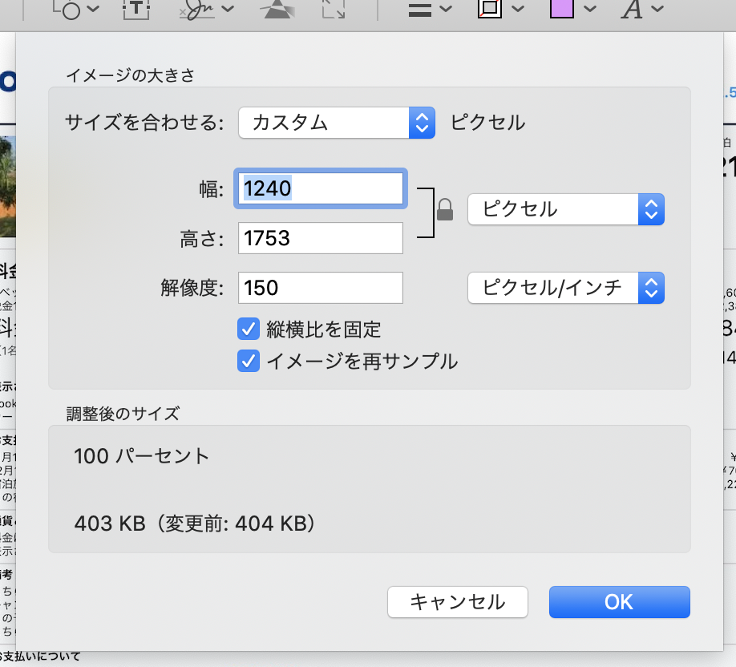Toggle 縦横比を固定 checkbox
Screen dimensions: 736x667
tap(249, 329)
